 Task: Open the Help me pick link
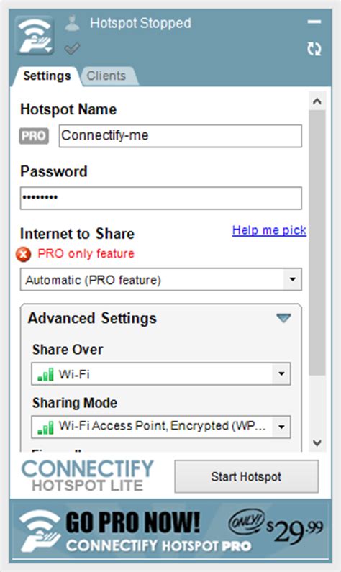click(269, 230)
